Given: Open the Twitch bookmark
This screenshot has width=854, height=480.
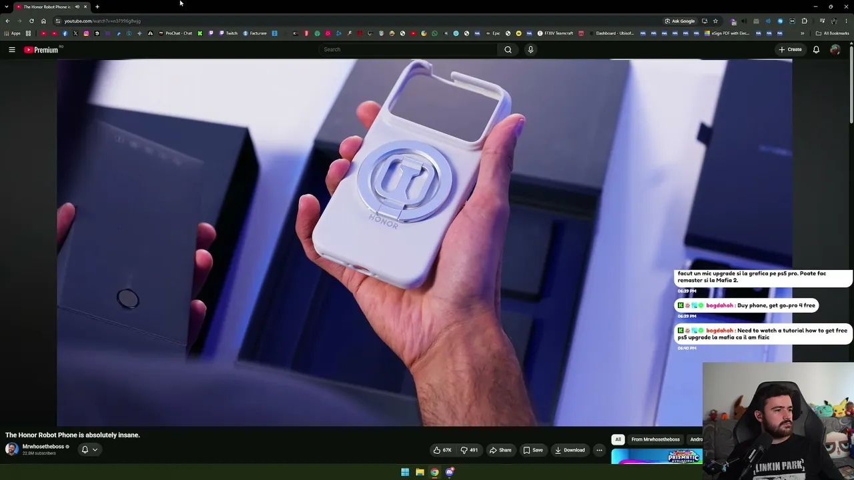Looking at the screenshot, I should point(228,33).
